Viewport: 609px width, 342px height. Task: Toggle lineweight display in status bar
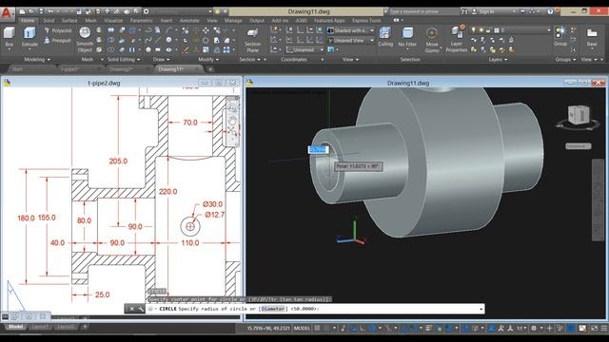point(429,329)
